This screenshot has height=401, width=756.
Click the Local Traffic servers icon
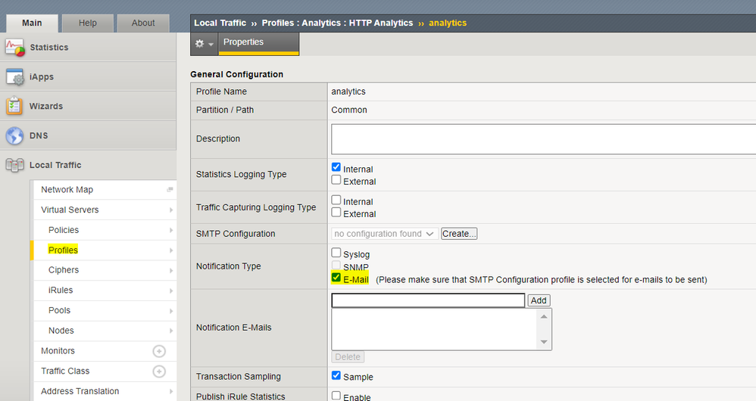point(15,165)
